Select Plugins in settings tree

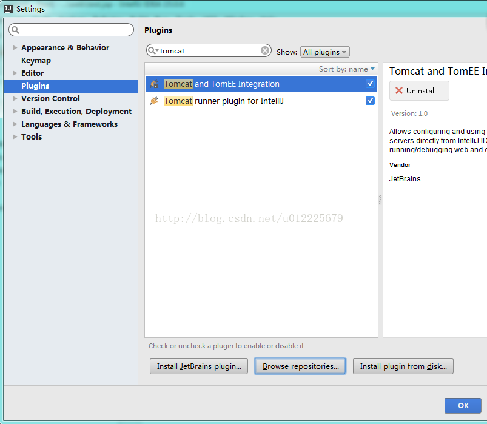pyautogui.click(x=35, y=86)
